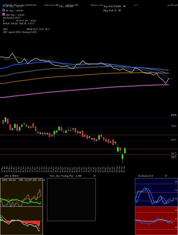
Task: Click the MACD values line
Action: tap(19, 23)
